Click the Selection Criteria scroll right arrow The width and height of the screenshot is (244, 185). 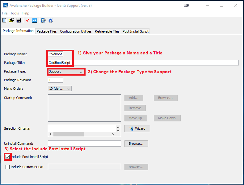(x=113, y=134)
